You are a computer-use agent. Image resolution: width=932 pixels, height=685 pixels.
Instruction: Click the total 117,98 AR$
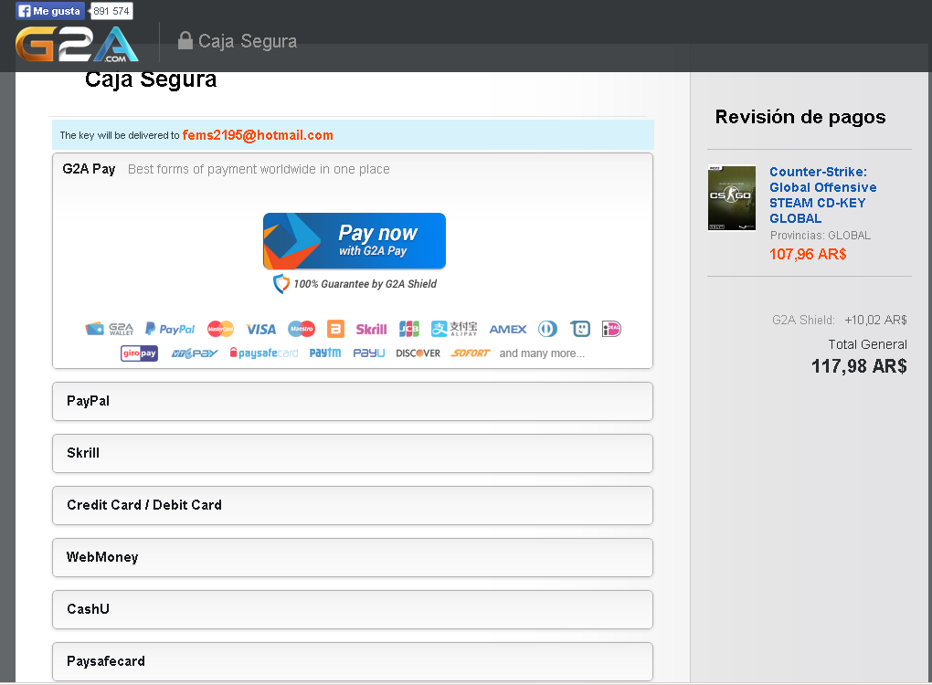click(x=859, y=366)
